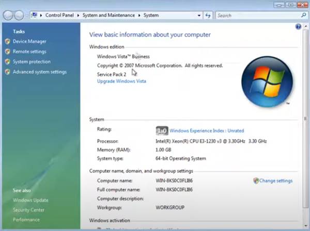Click the copyright 2007 Microsoft Corporation line
Screen dimensions: 310x231
click(x=160, y=65)
